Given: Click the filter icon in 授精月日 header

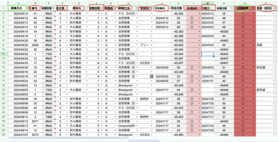Looking at the screenshot, I should 25,8.
